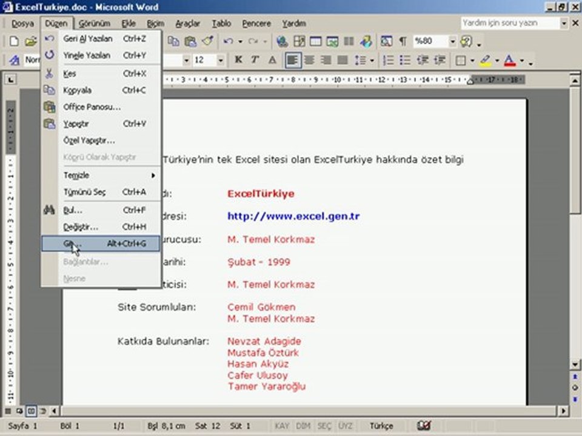The width and height of the screenshot is (582, 436).
Task: Open the Biçim menu
Action: [x=155, y=24]
